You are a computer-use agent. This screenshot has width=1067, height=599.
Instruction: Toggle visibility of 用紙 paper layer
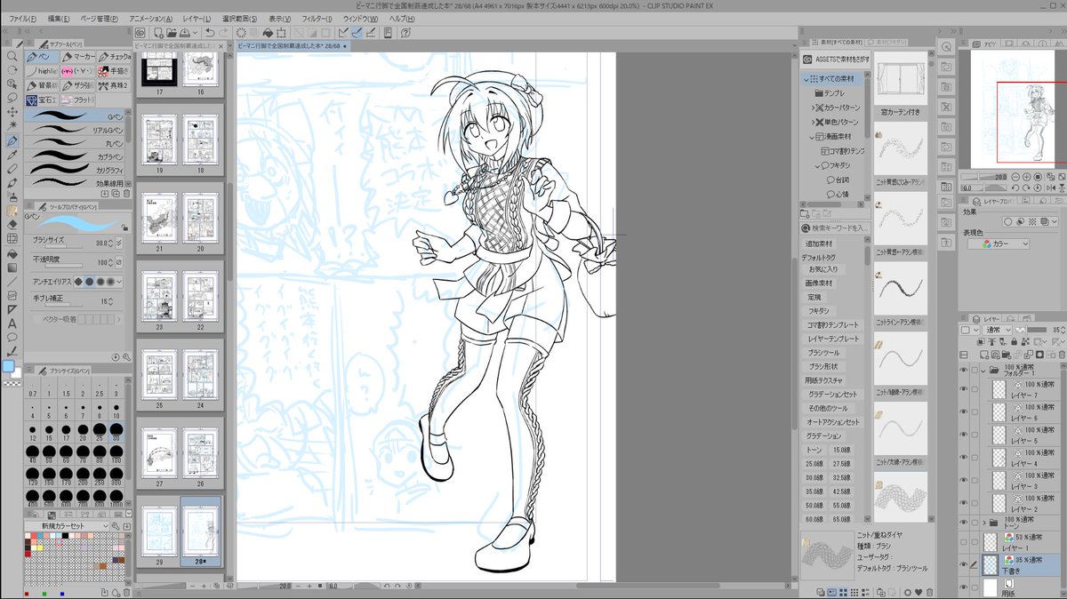point(965,587)
